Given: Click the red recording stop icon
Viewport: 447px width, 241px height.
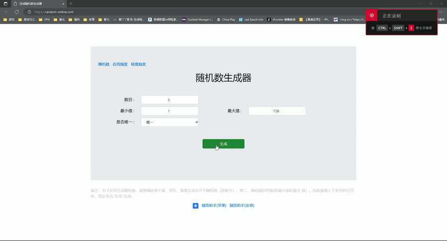Looking at the screenshot, I should pyautogui.click(x=371, y=16).
